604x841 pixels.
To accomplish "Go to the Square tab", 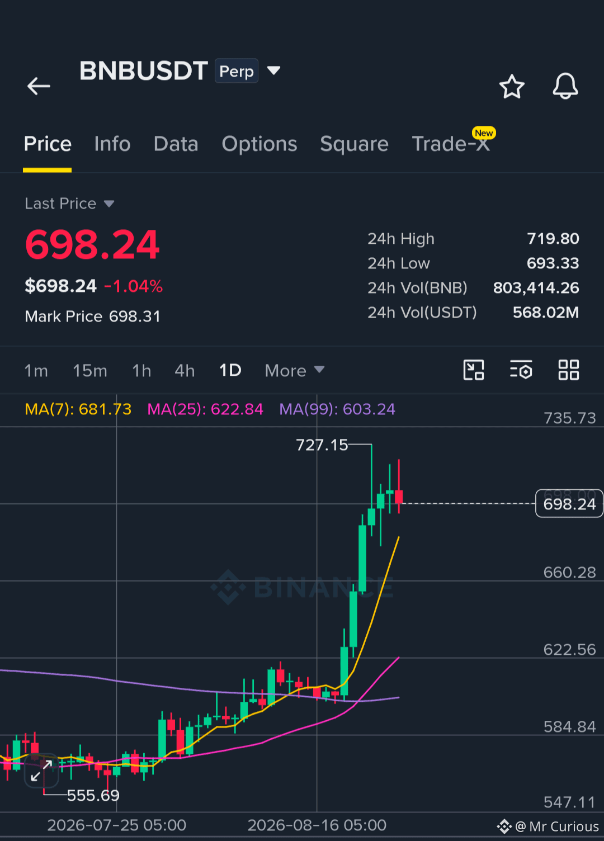I will (354, 144).
